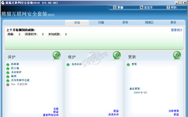Click 配置 link in 保护 panel
This screenshot has width=188, height=117.
click(x=56, y=112)
